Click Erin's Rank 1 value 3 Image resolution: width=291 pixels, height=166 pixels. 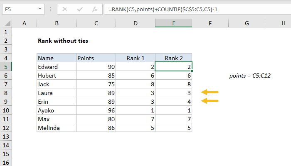136,102
